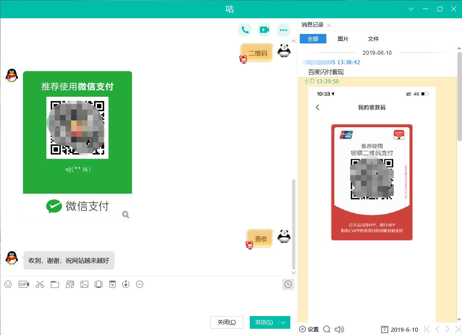Click the 二维码 message bubble
Viewport: 462px width, 335px height.
[x=258, y=53]
